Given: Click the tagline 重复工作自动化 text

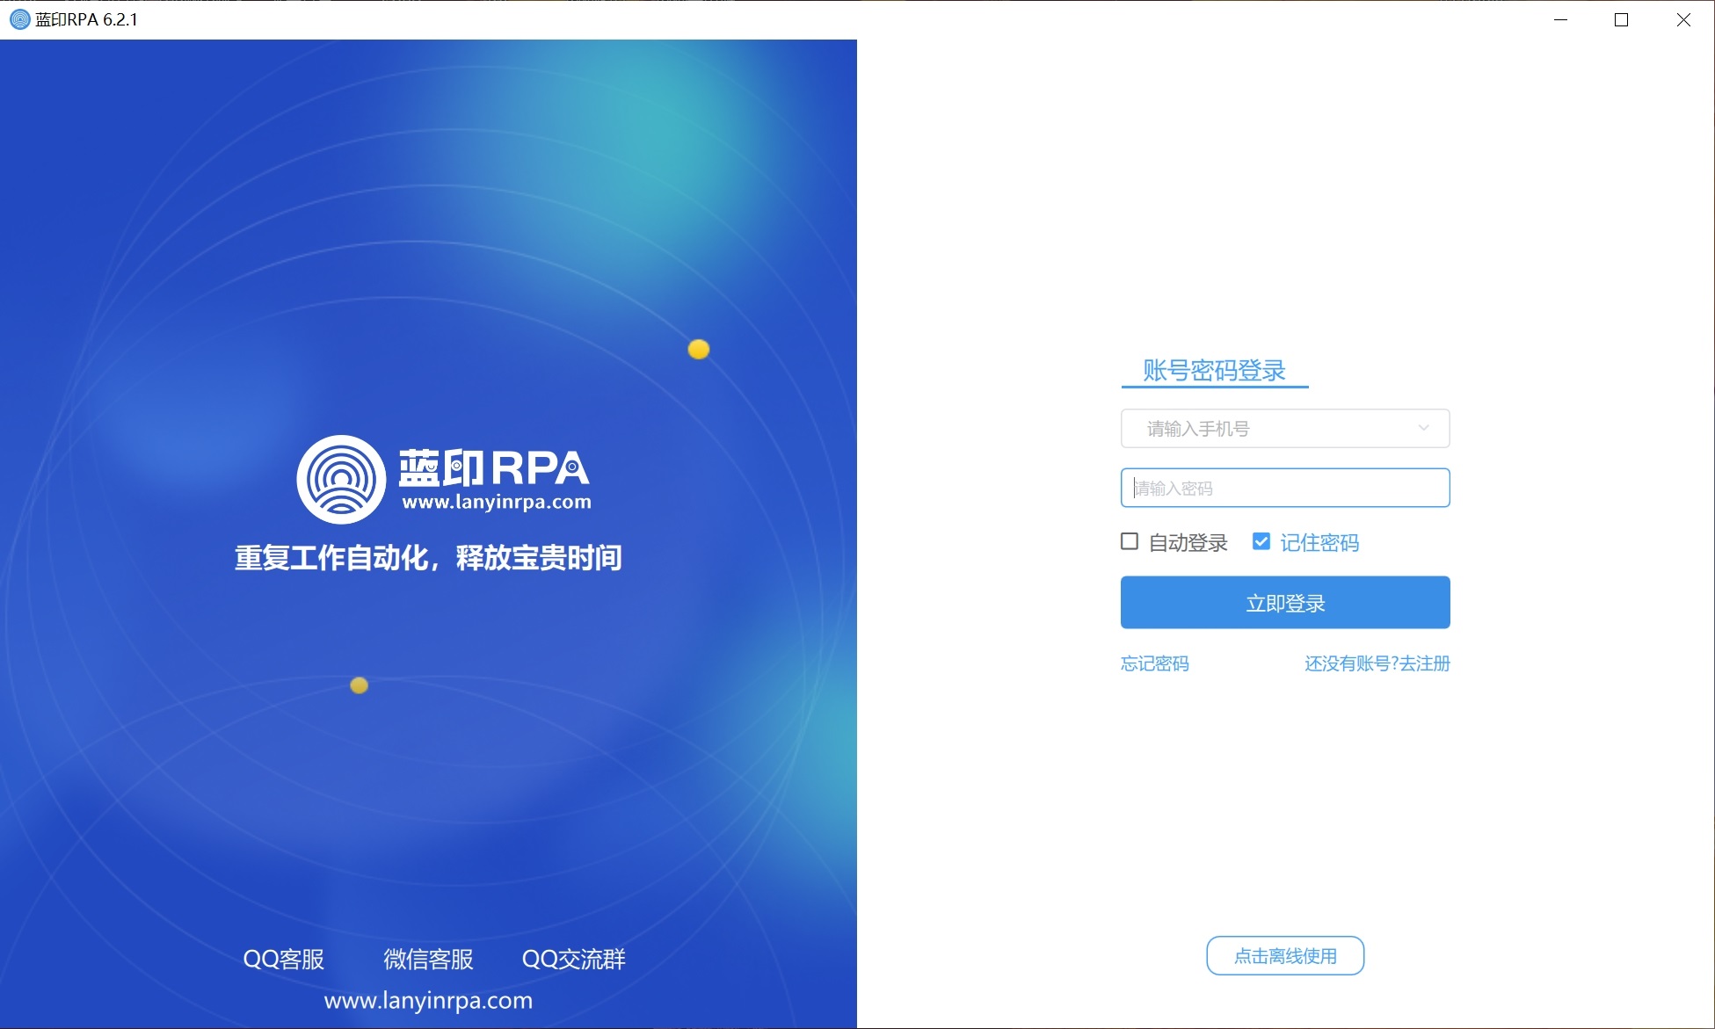Looking at the screenshot, I should click(428, 557).
